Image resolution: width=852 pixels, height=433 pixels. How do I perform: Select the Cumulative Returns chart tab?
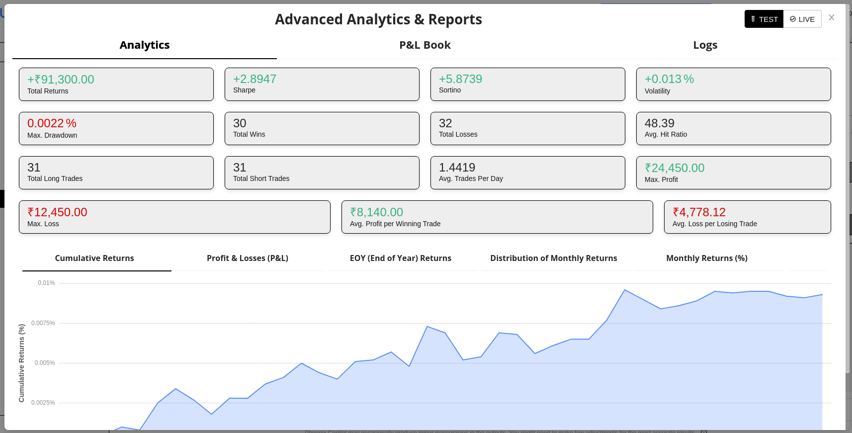pos(94,259)
